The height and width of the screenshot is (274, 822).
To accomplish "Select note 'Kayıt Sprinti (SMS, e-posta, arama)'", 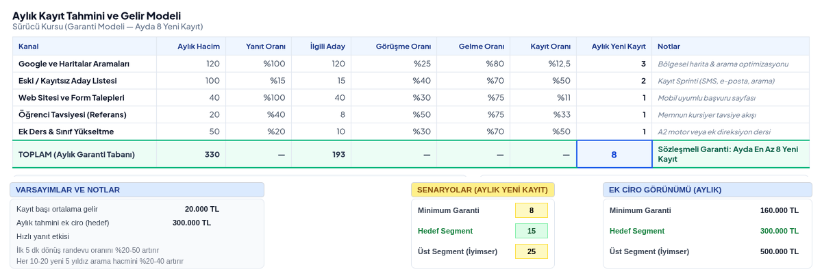I will tap(717, 81).
